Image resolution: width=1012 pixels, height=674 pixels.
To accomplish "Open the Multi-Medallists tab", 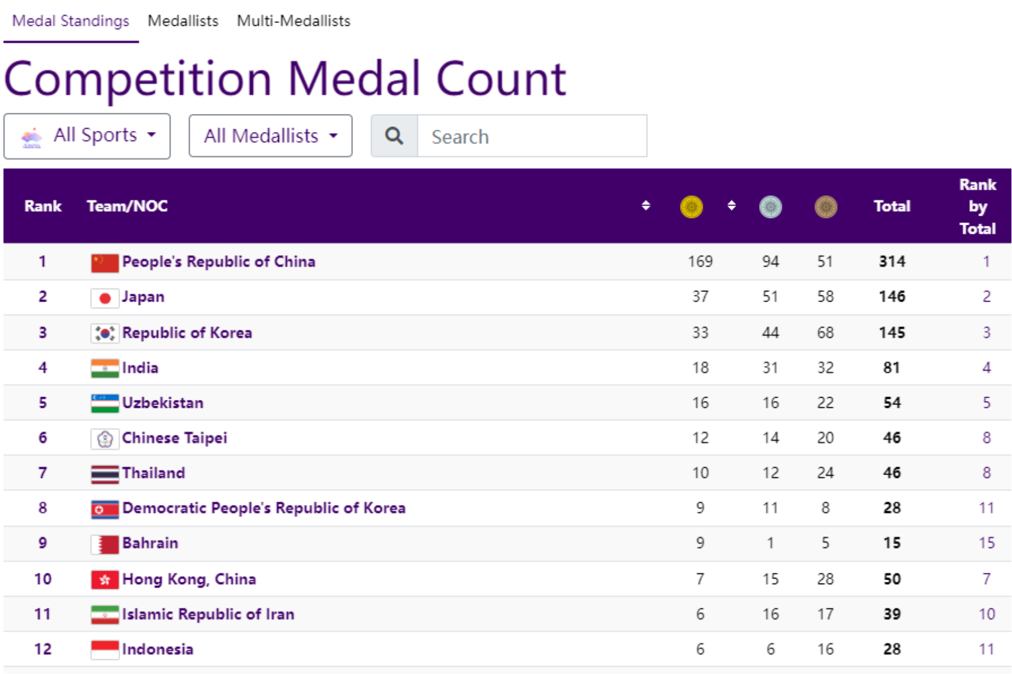I will [x=293, y=21].
